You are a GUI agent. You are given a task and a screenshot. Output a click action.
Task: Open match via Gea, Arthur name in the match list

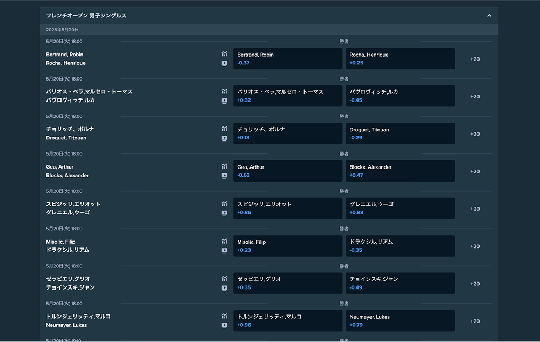[59, 167]
